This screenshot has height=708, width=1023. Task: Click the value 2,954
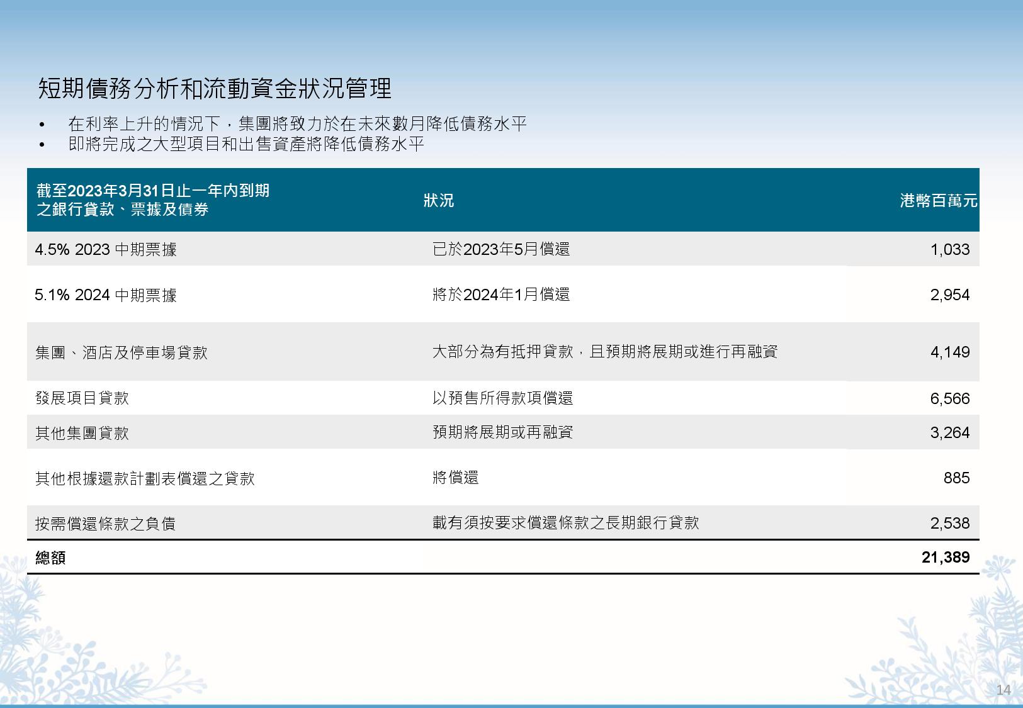click(950, 295)
